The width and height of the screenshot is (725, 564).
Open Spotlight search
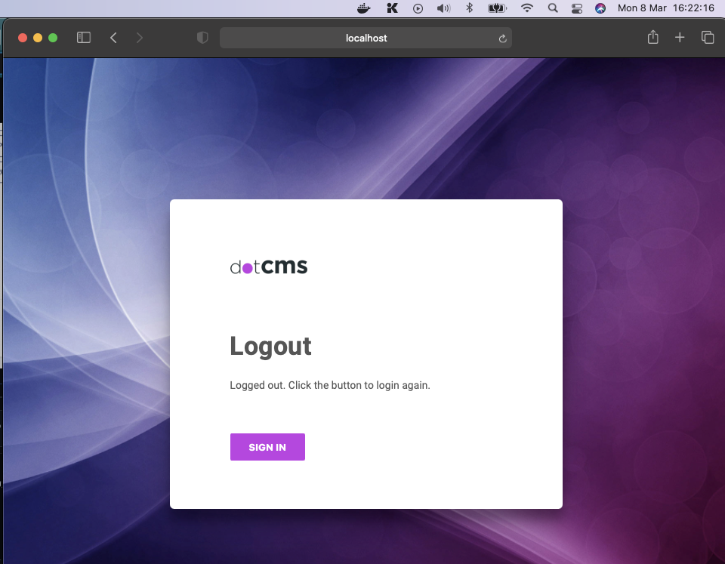[x=553, y=8]
